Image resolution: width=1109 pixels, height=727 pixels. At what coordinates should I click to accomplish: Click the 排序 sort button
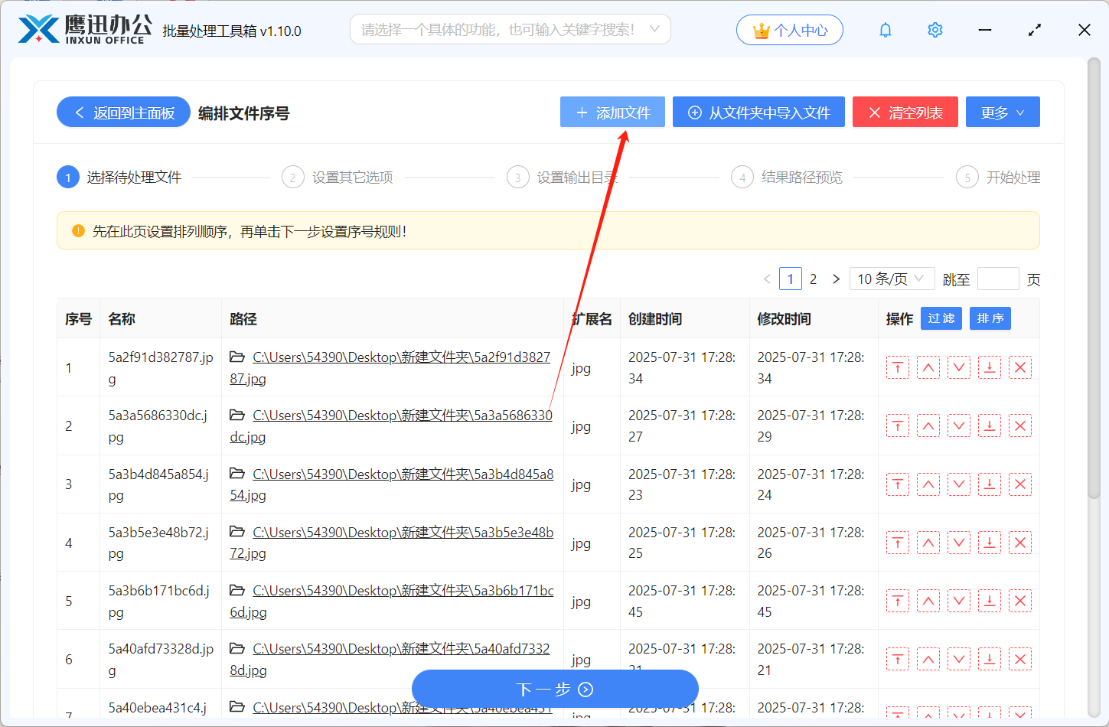pos(990,318)
